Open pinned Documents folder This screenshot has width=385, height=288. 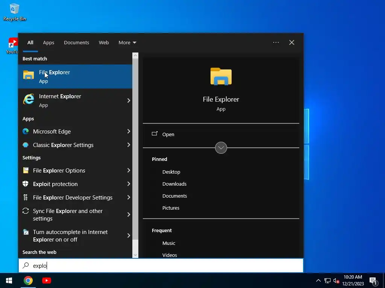pos(174,196)
